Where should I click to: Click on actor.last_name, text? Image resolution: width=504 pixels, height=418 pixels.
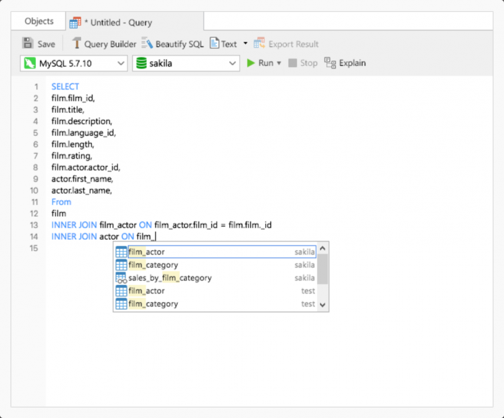(82, 191)
